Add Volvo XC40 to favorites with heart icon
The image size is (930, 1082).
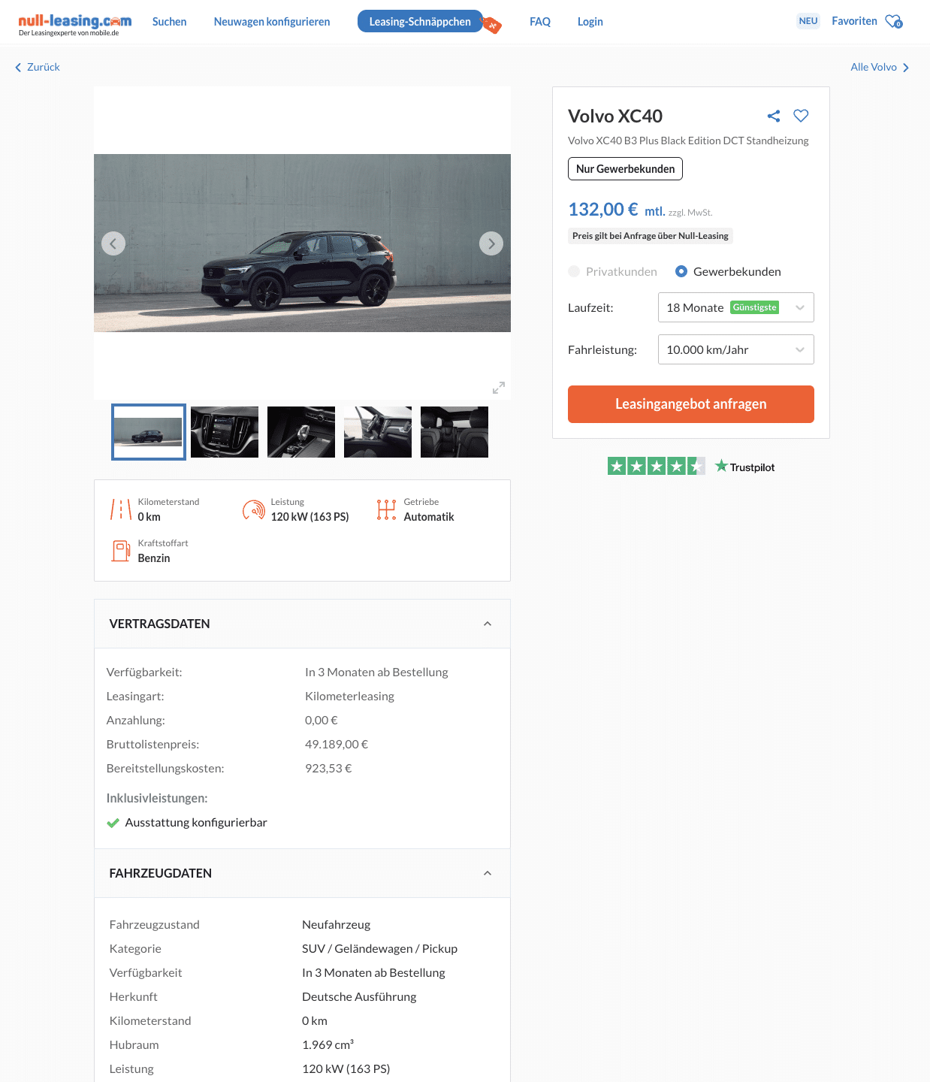pos(801,116)
